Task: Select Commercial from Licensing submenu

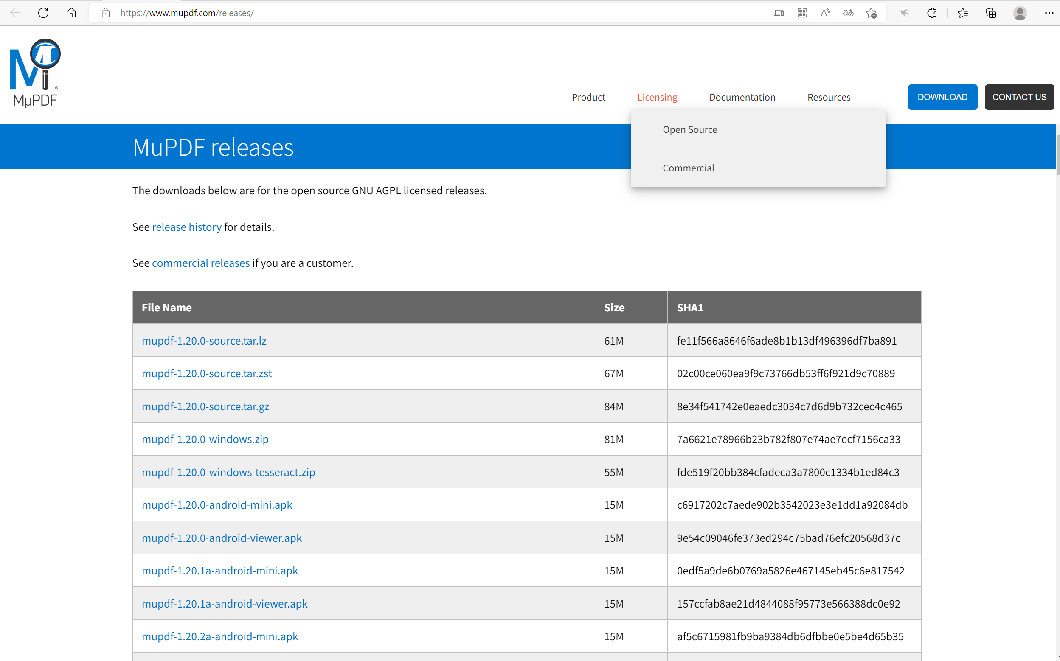Action: (x=688, y=168)
